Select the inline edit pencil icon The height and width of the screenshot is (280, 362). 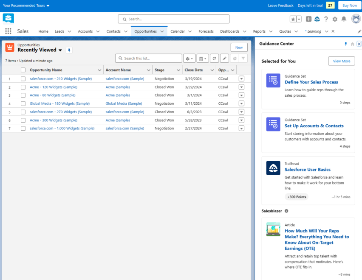pyautogui.click(x=224, y=58)
